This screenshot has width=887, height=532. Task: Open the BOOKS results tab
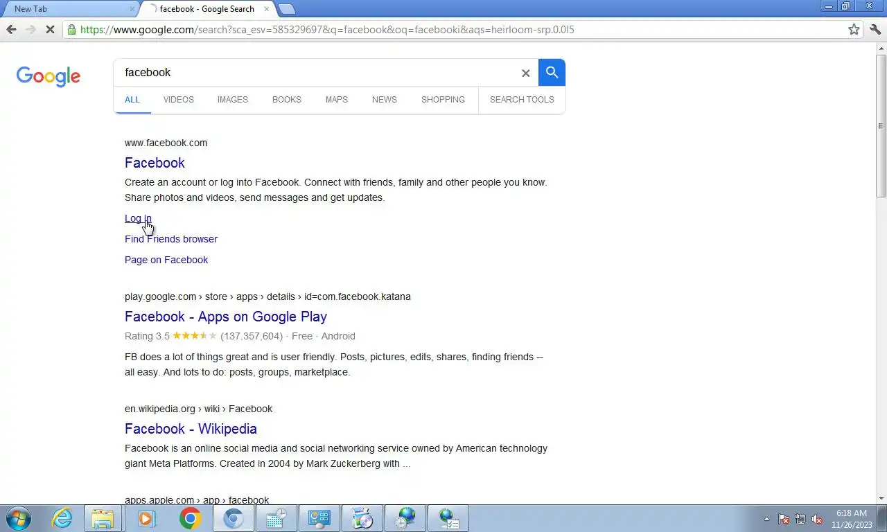[x=287, y=100]
